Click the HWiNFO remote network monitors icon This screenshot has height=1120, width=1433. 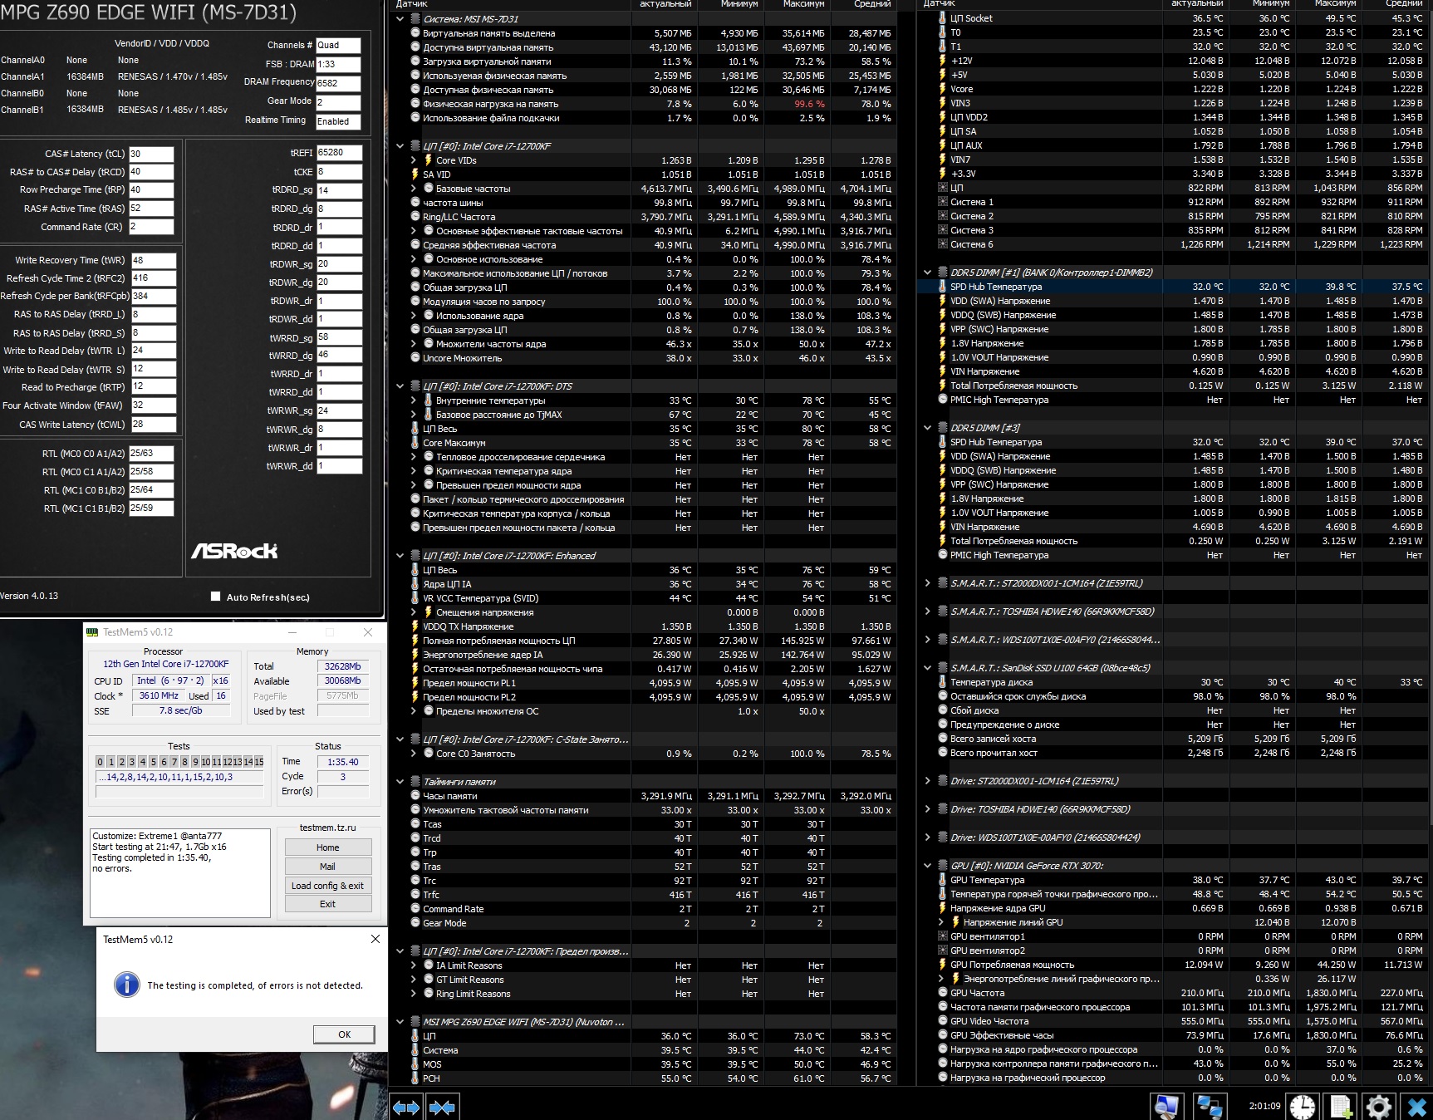[x=1209, y=1106]
